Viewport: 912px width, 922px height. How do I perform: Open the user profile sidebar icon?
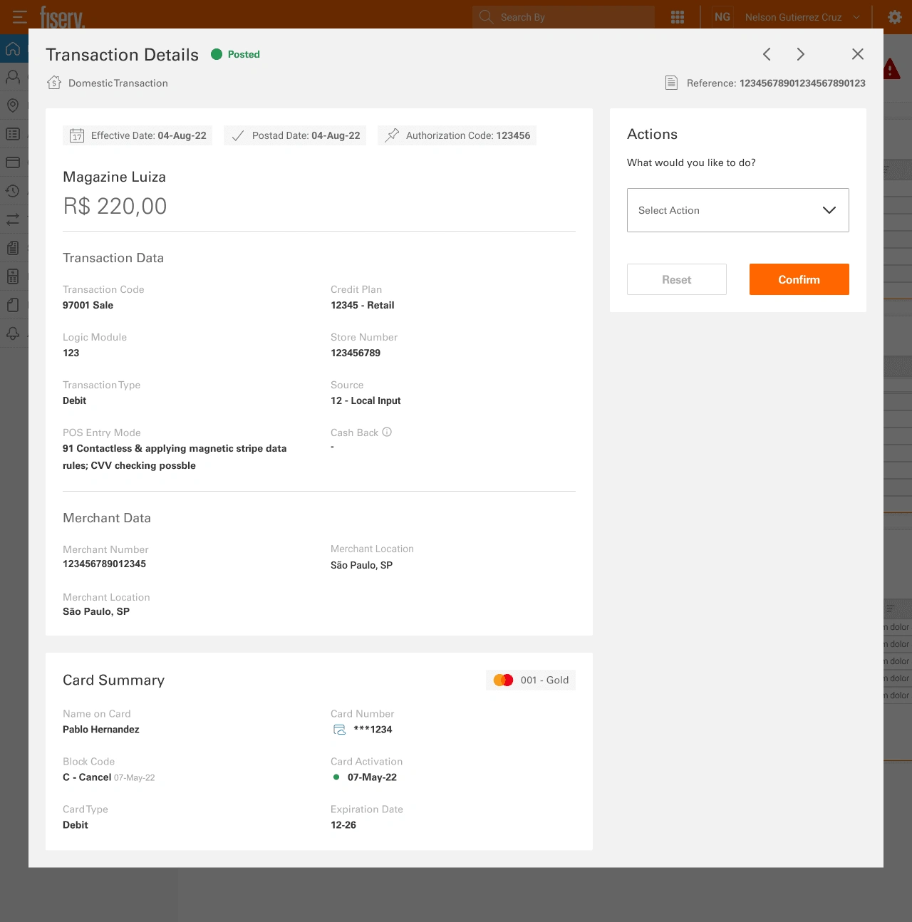[x=13, y=77]
